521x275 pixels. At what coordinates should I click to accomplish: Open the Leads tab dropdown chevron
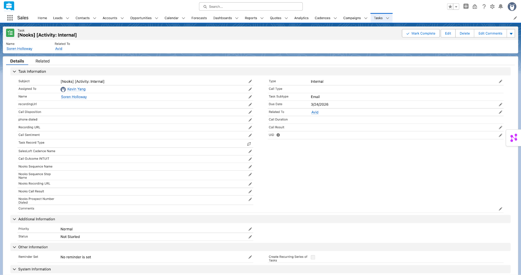(67, 18)
